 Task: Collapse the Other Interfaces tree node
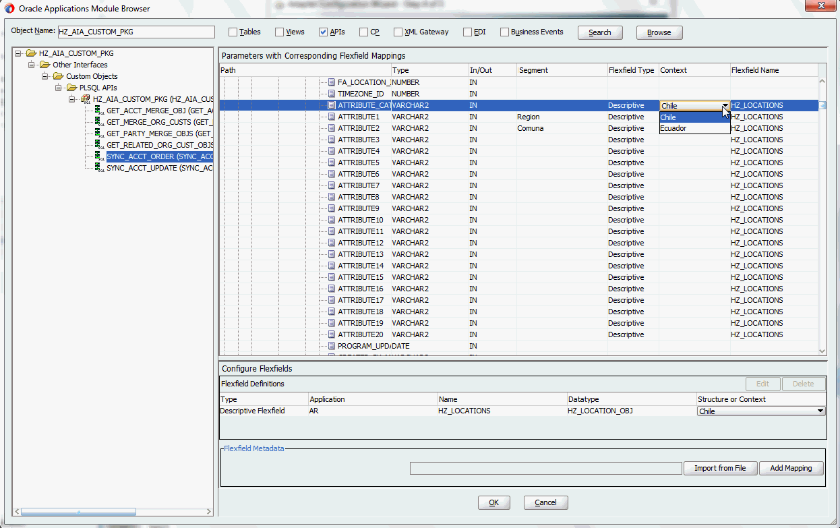[32, 65]
